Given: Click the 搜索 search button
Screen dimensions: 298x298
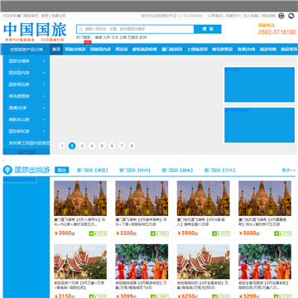Looking at the screenshot, I should 208,29.
